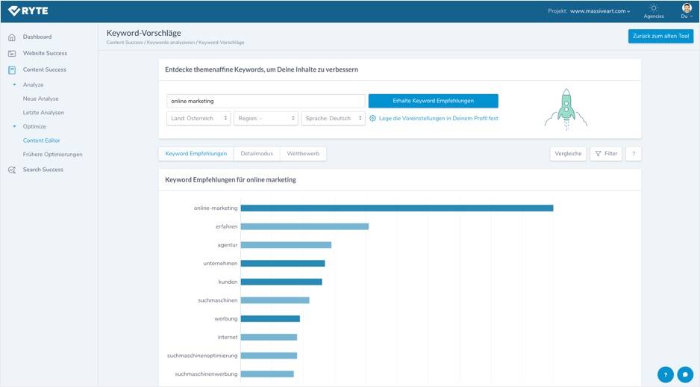Click the Search Success sidebar icon
Viewport: 700px width, 387px height.
pos(12,170)
